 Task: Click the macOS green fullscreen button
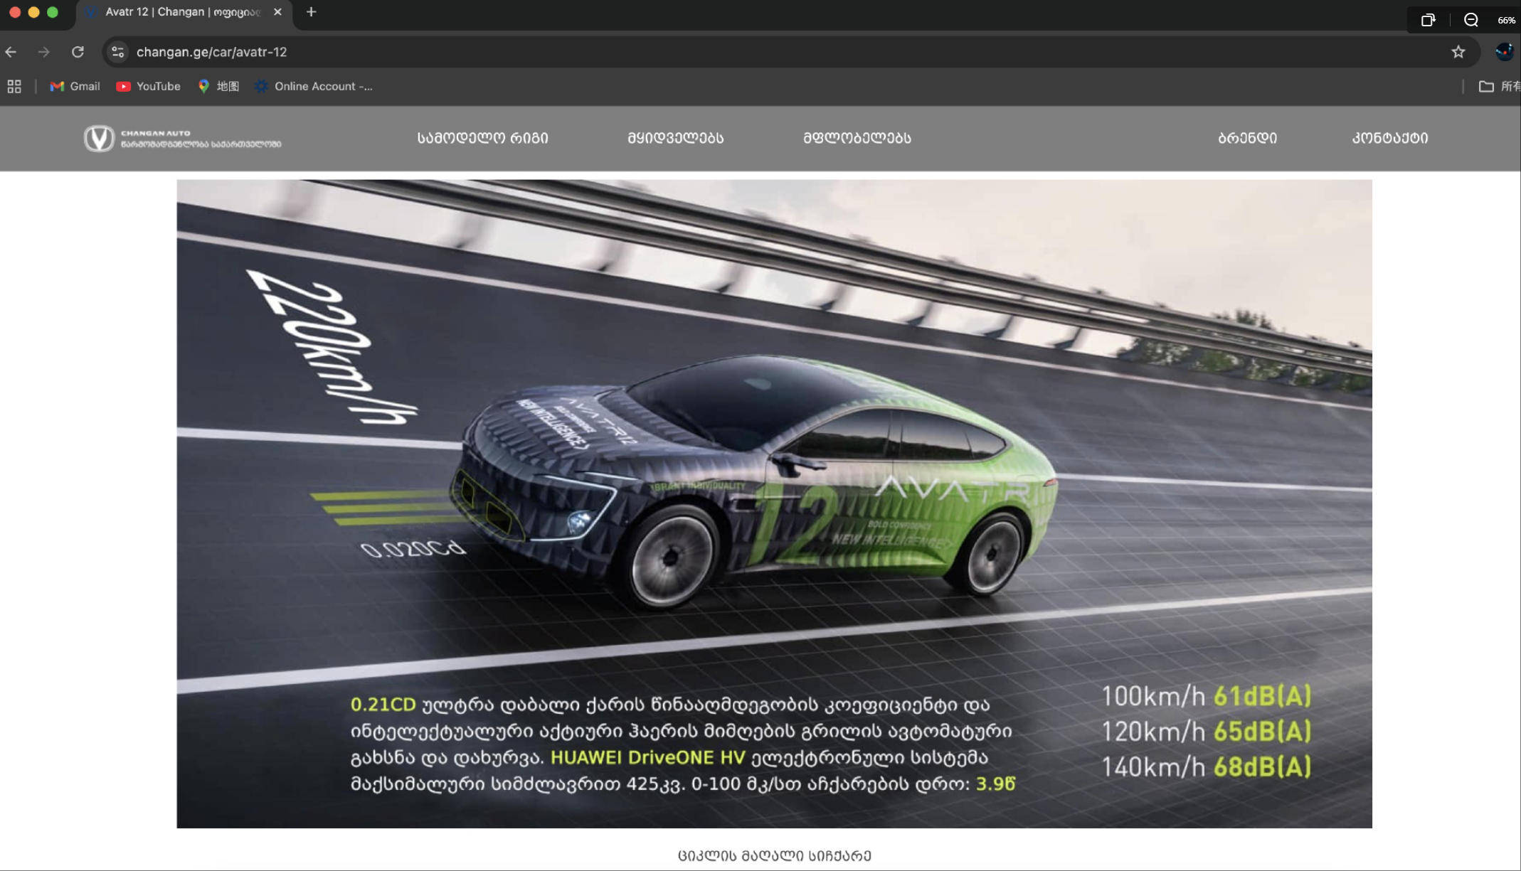pyautogui.click(x=52, y=12)
